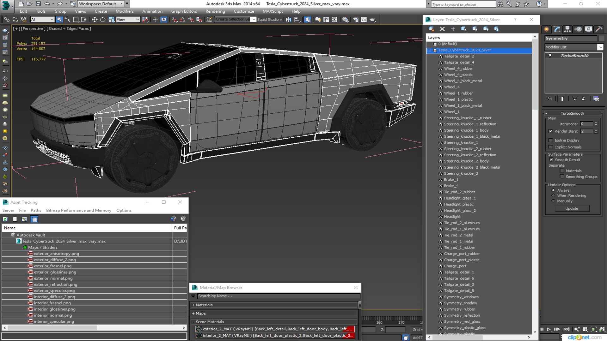Open the Modifiers menu
This screenshot has height=341, width=607.
click(x=124, y=11)
